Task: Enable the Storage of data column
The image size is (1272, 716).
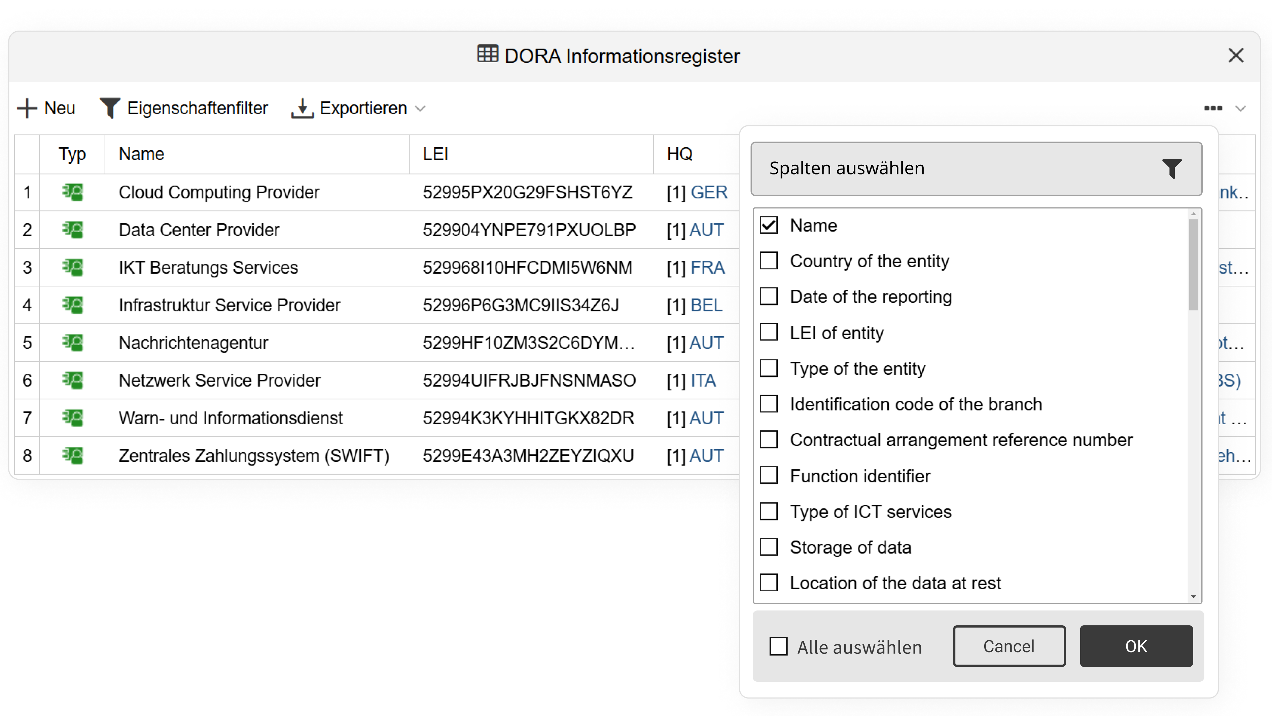Action: tap(768, 547)
